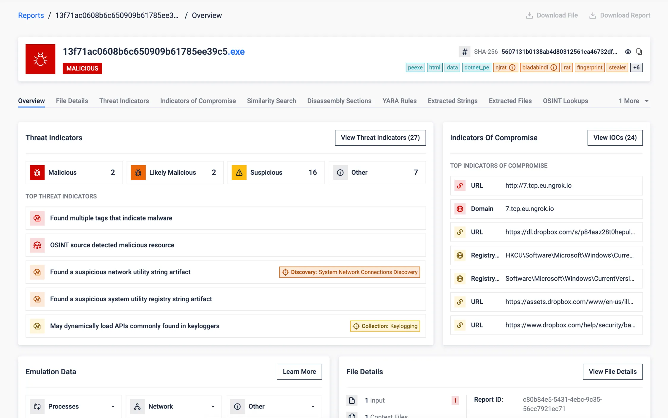
Task: Toggle the eye icon to reveal full SHA-256
Action: click(628, 52)
